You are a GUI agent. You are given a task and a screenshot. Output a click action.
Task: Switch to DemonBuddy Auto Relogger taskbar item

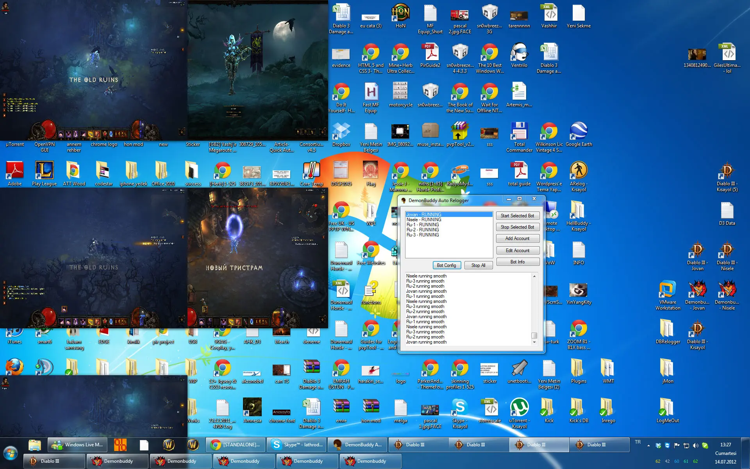(x=357, y=445)
